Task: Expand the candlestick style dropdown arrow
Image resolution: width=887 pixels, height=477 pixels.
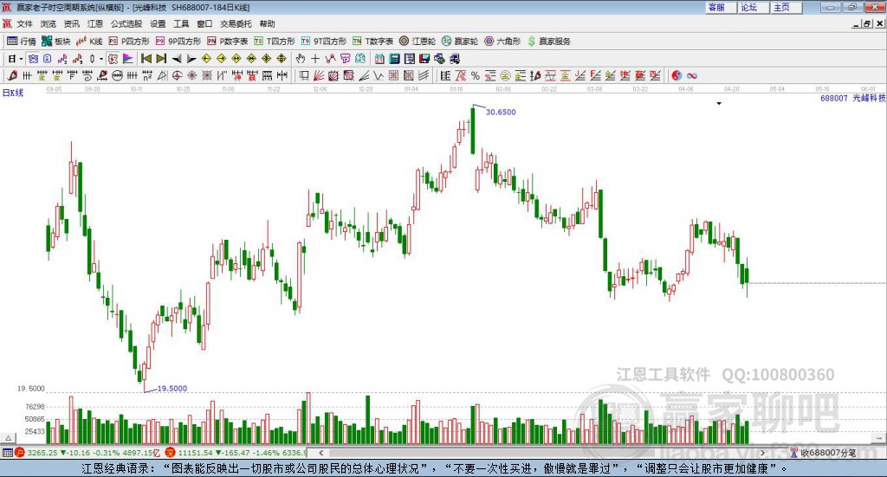Action: [101, 59]
